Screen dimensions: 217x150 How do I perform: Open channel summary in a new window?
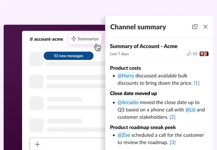point(195,27)
